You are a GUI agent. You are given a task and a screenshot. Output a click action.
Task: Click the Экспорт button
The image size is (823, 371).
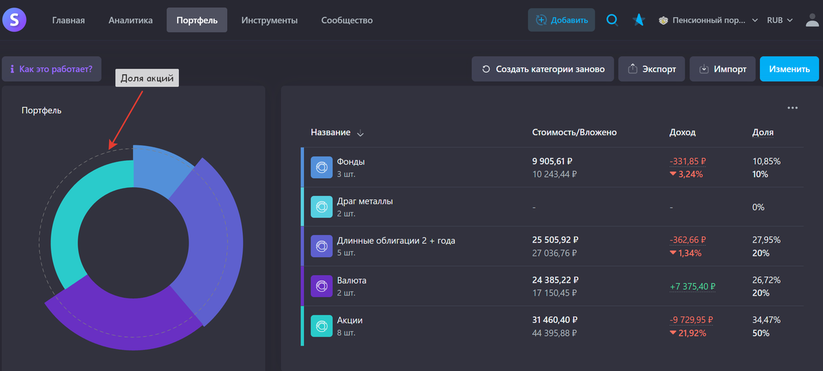(652, 69)
